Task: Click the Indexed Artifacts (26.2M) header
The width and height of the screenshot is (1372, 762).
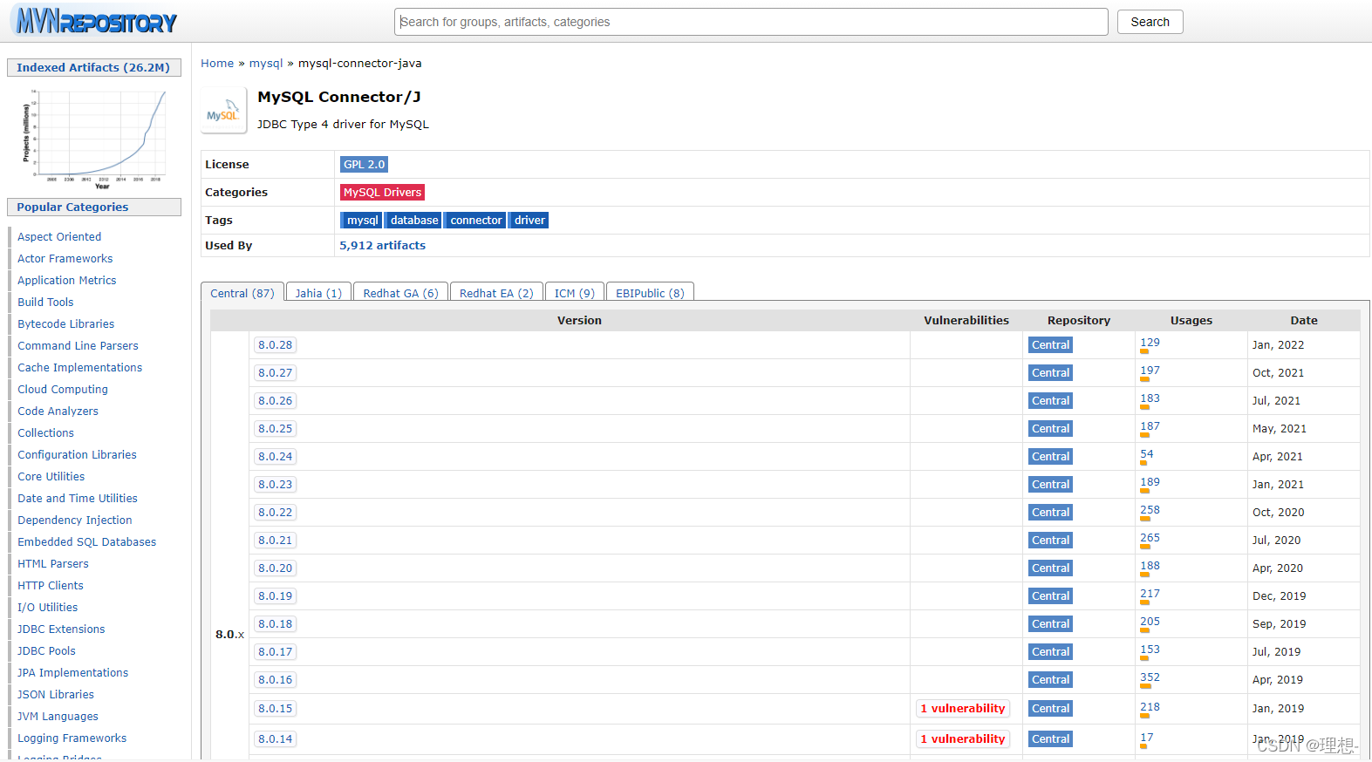Action: [94, 68]
